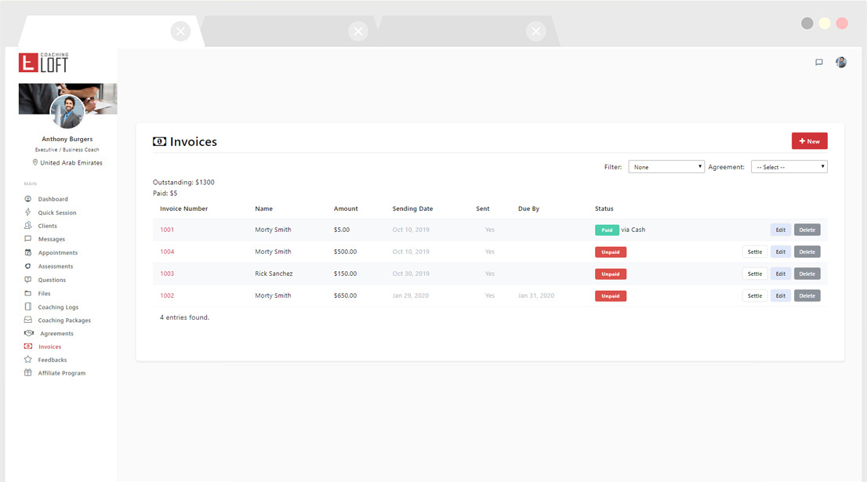The image size is (867, 482).
Task: Open the Agreements handshake icon
Action: pos(27,333)
